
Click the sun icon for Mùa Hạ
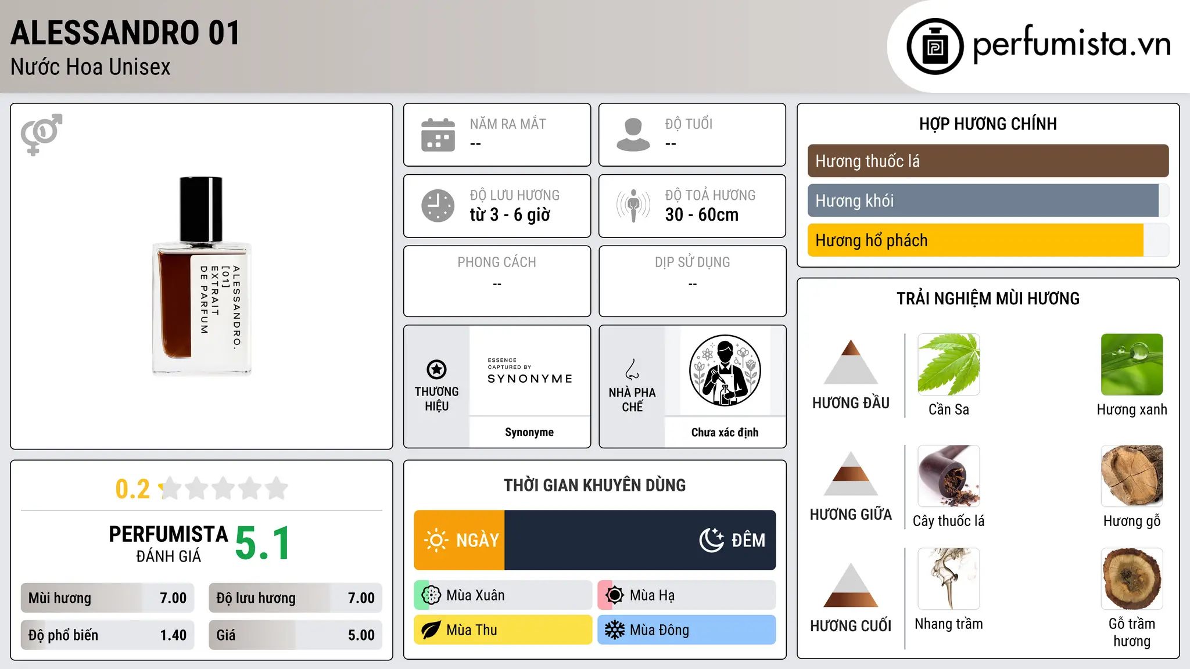(x=614, y=595)
